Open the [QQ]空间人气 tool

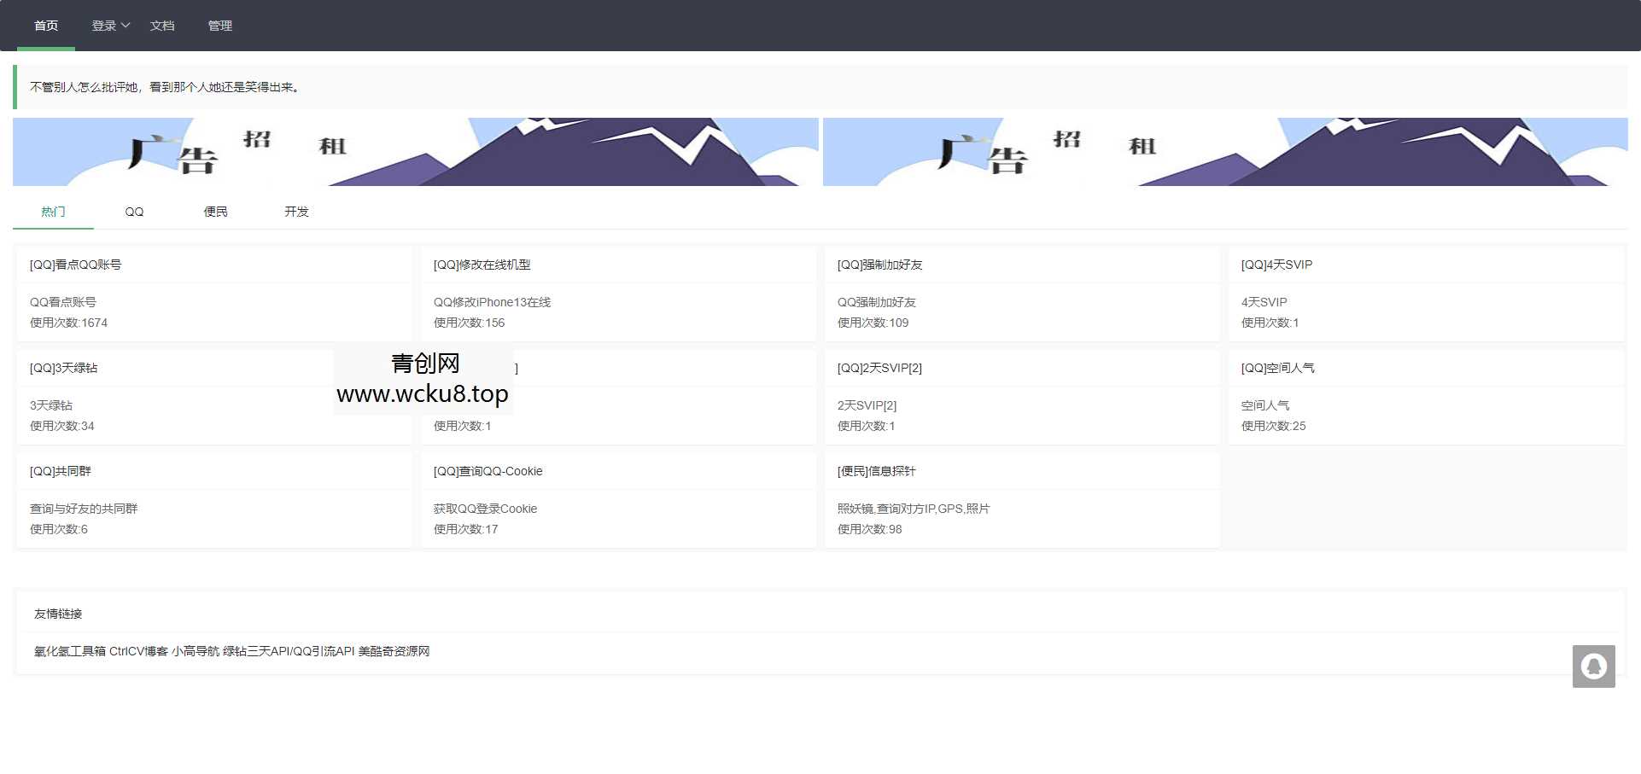[1277, 368]
